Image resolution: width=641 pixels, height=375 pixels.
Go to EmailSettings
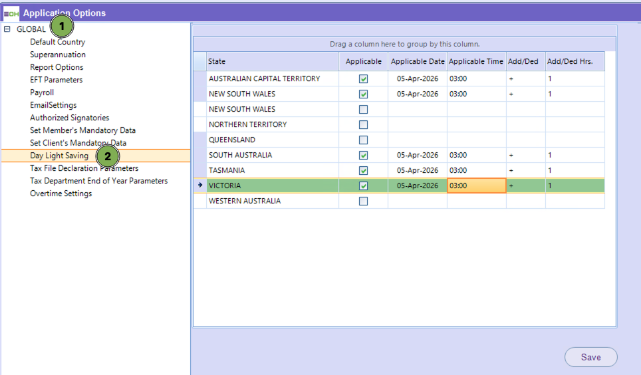[53, 105]
